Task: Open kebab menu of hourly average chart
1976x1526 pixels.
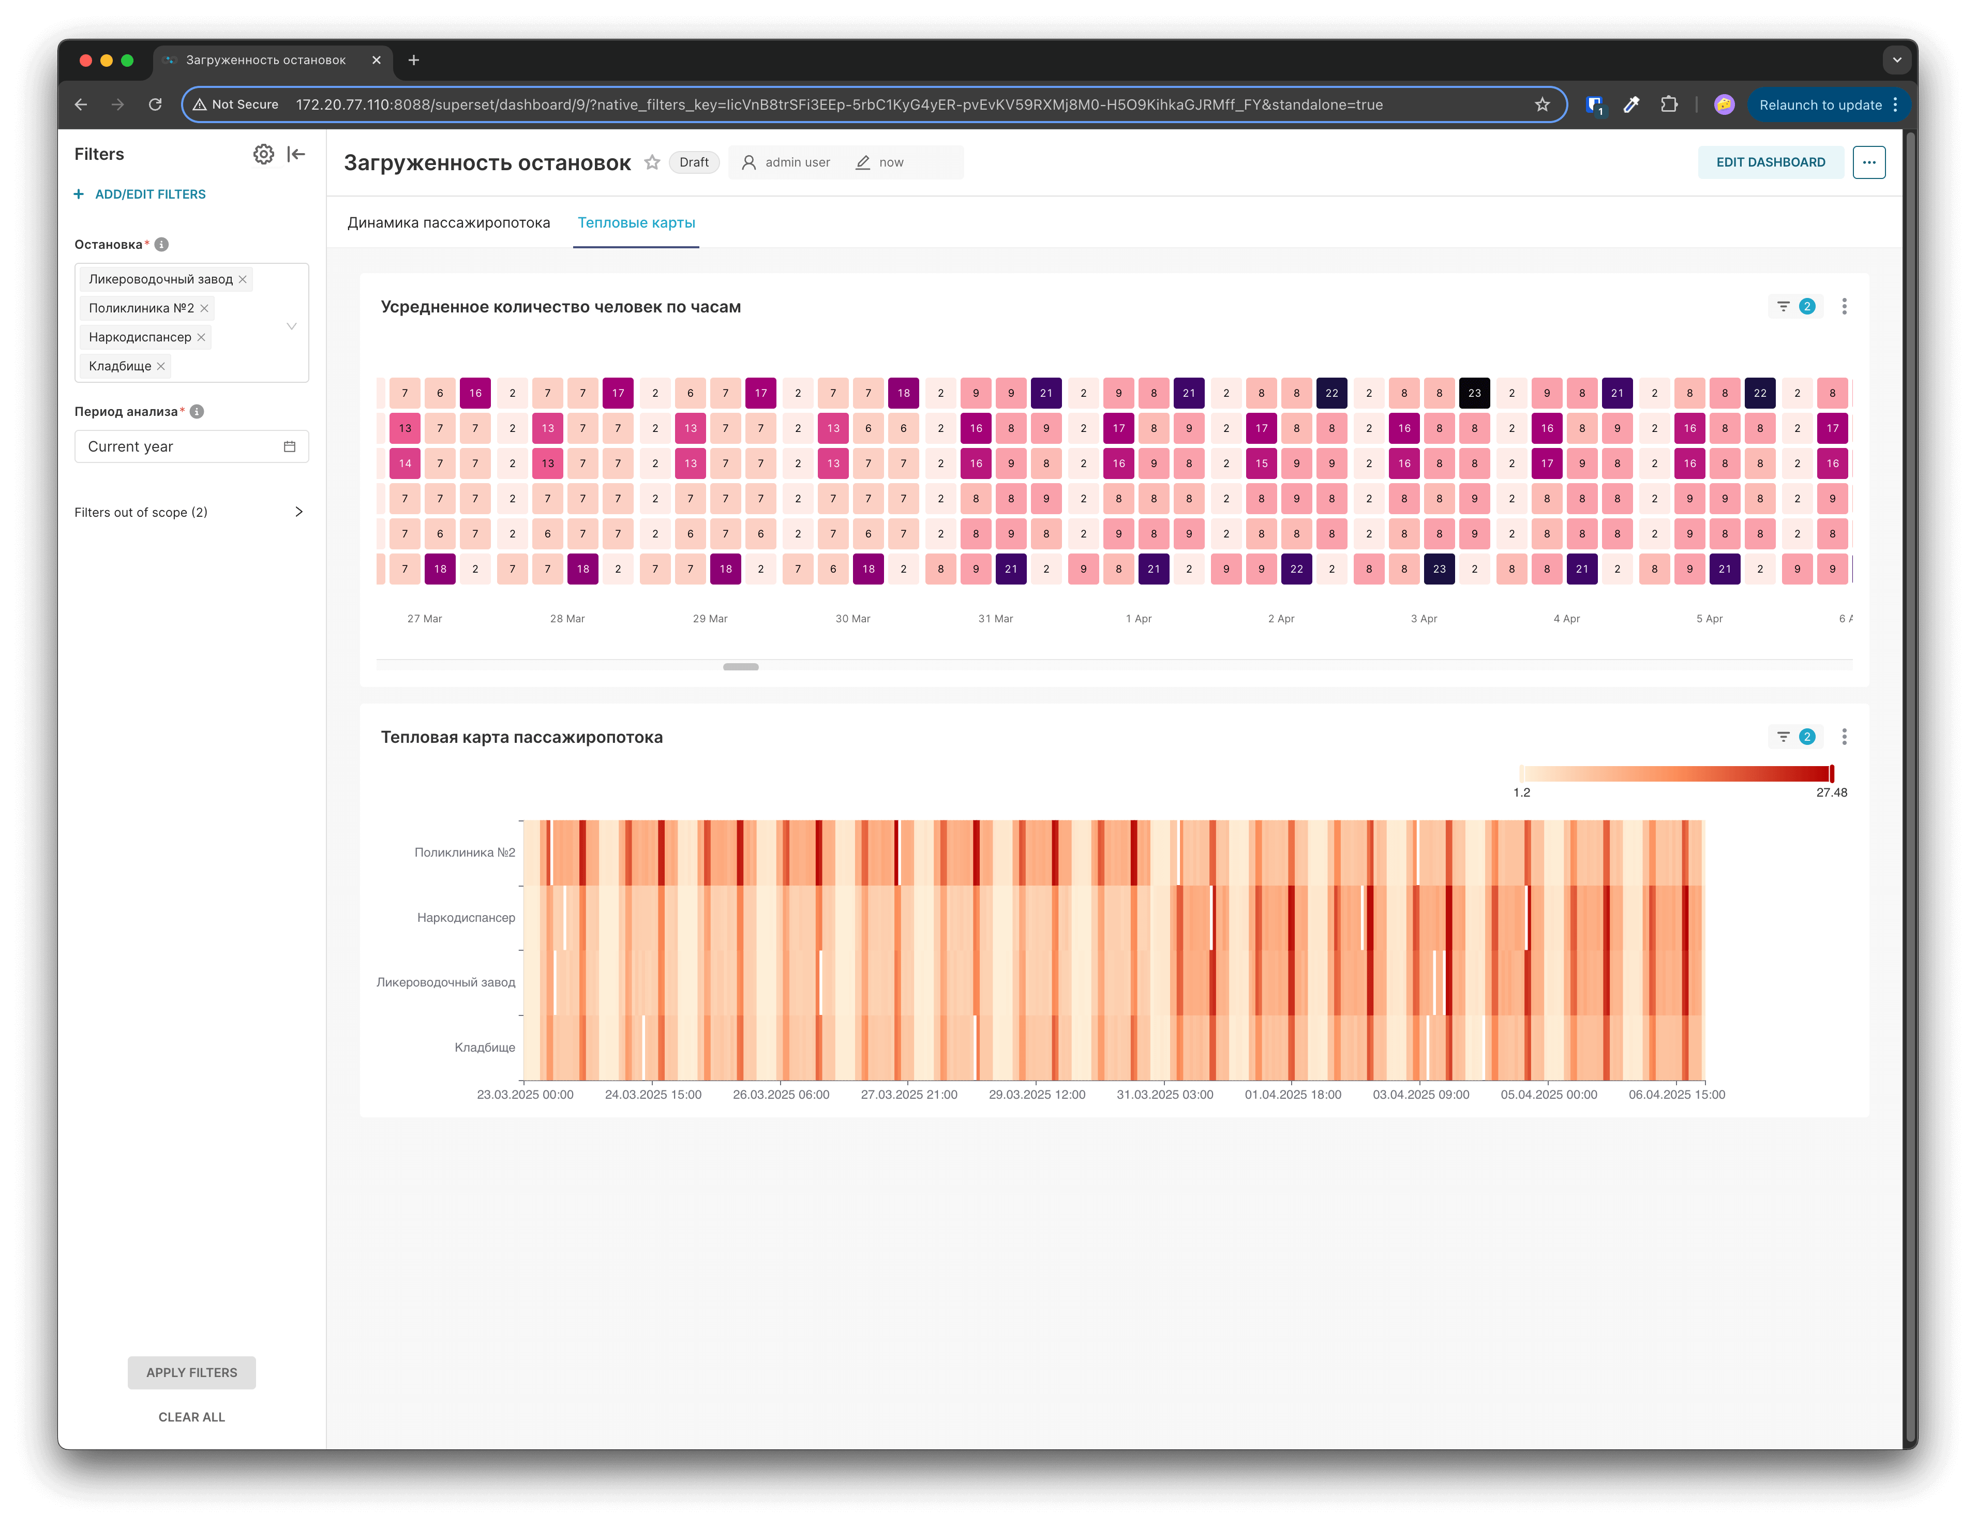Action: (x=1844, y=307)
